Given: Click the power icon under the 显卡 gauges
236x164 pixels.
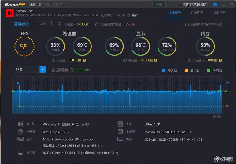Looking at the screenshot, I should coord(124,60).
